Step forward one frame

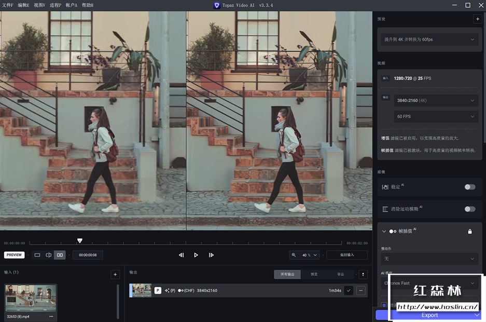coord(211,255)
